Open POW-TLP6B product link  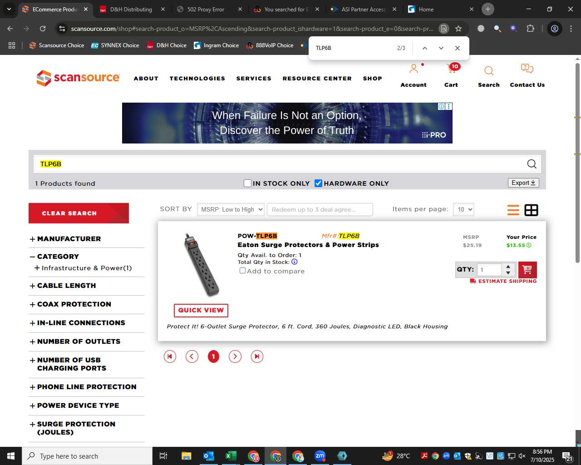click(257, 236)
